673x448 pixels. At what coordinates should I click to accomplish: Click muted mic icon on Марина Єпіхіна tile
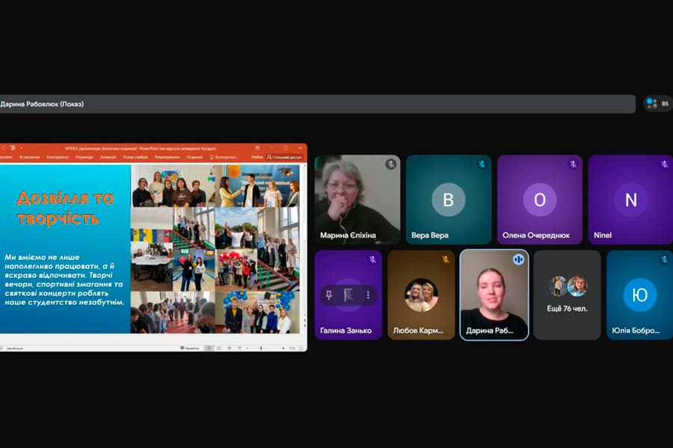click(x=390, y=164)
